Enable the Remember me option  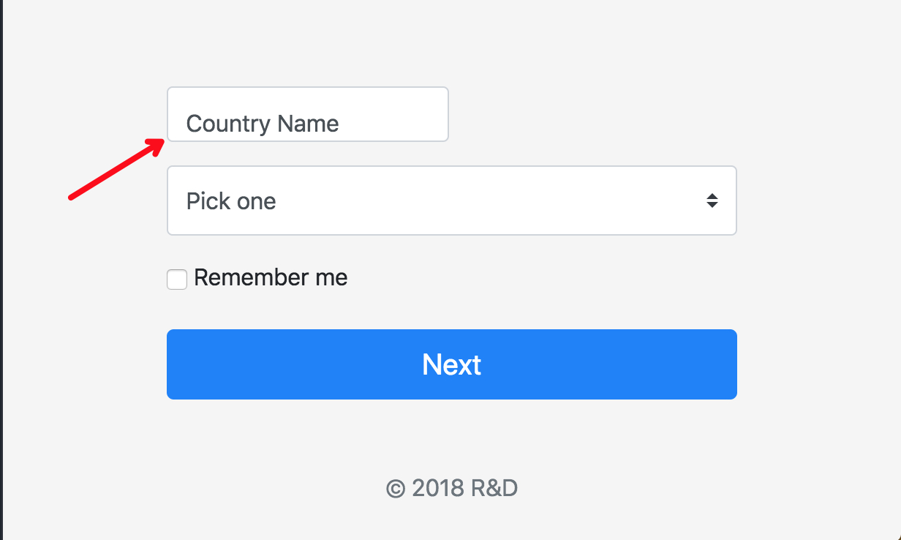coord(177,279)
